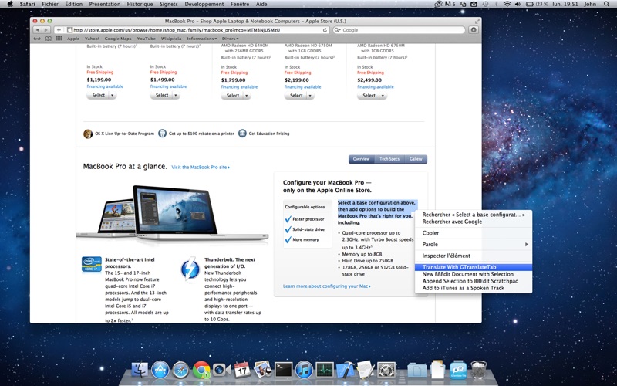This screenshot has height=386, width=617.
Task: Switch to the Gallery tab
Action: pyautogui.click(x=416, y=159)
